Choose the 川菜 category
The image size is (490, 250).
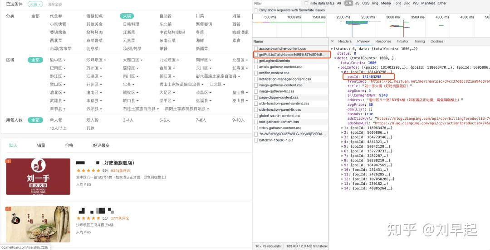click(x=200, y=16)
